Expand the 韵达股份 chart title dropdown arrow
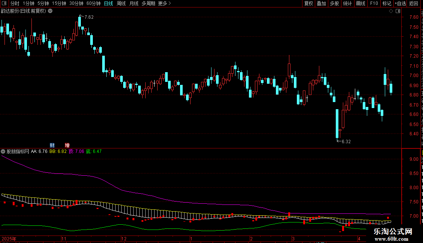The image size is (423, 243). point(50,11)
